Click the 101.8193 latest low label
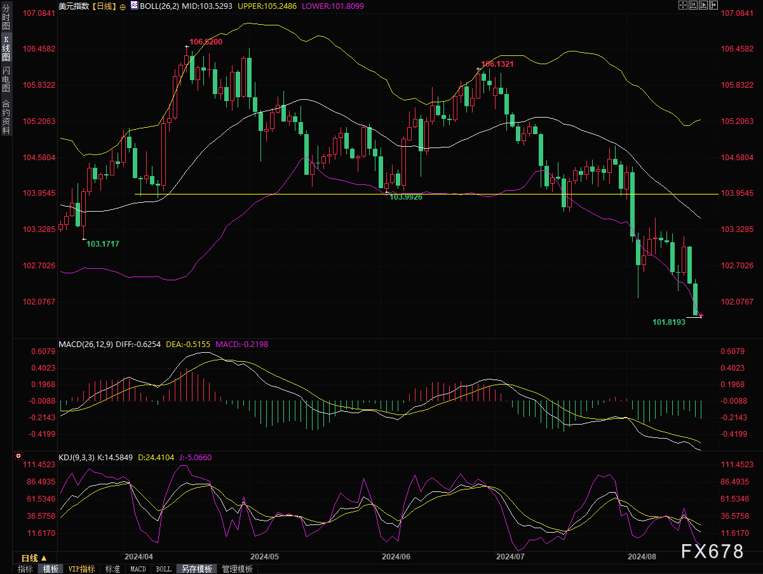 (x=669, y=322)
